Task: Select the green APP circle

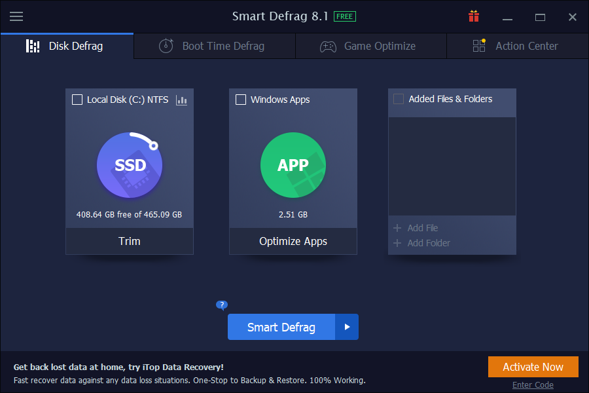Action: point(293,165)
